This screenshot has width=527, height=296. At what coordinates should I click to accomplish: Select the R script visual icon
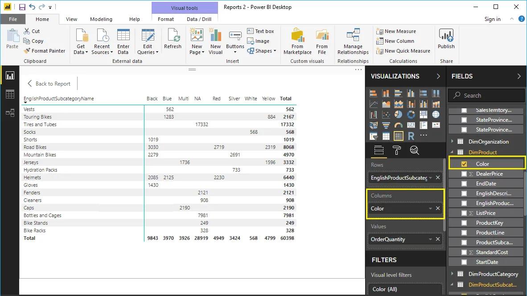pyautogui.click(x=411, y=136)
